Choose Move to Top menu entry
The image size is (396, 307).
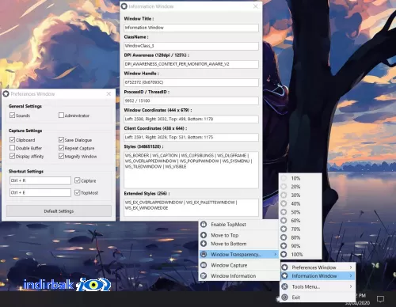pos(238,235)
